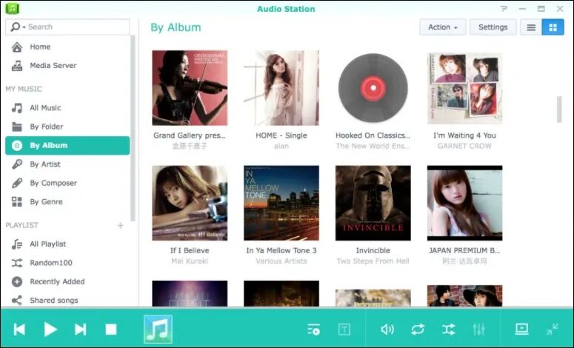
Task: Open All Playlist in the sidebar
Action: pyautogui.click(x=67, y=244)
